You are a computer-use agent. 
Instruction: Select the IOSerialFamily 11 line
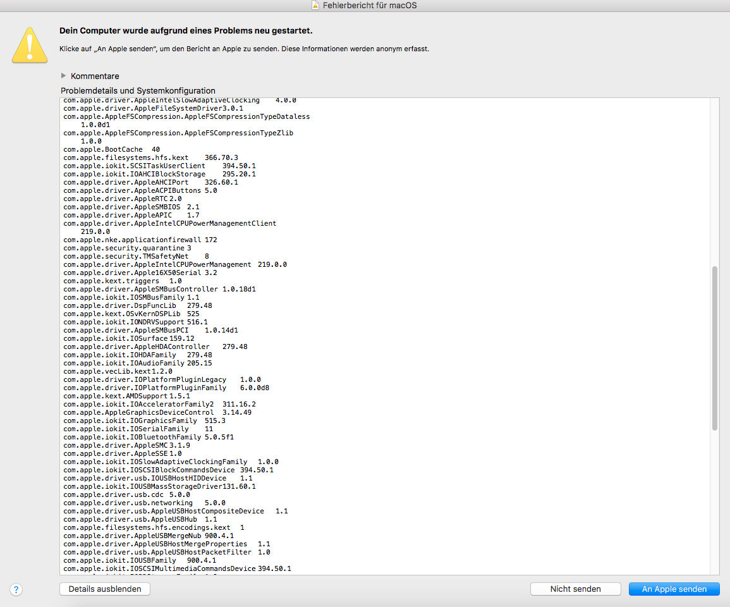pos(138,429)
